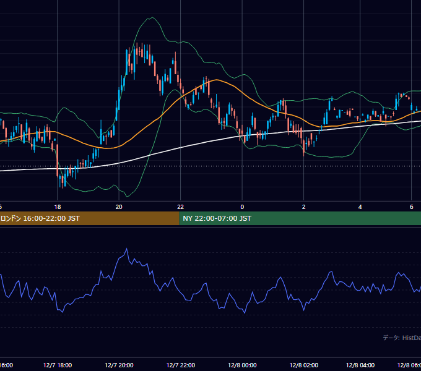Click the London session band 16:00-22:00 JST
The height and width of the screenshot is (371, 421).
pos(89,218)
